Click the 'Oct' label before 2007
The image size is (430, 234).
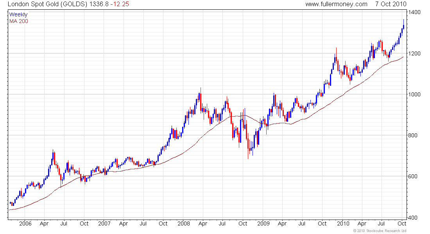coord(84,223)
